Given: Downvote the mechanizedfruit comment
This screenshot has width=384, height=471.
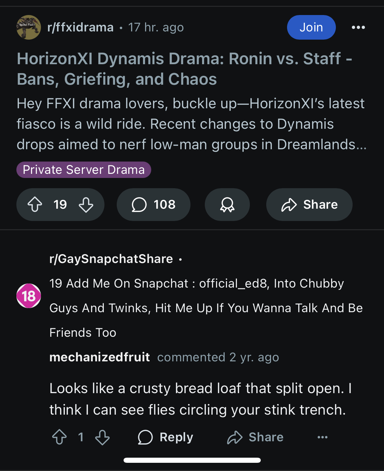Looking at the screenshot, I should tap(102, 437).
